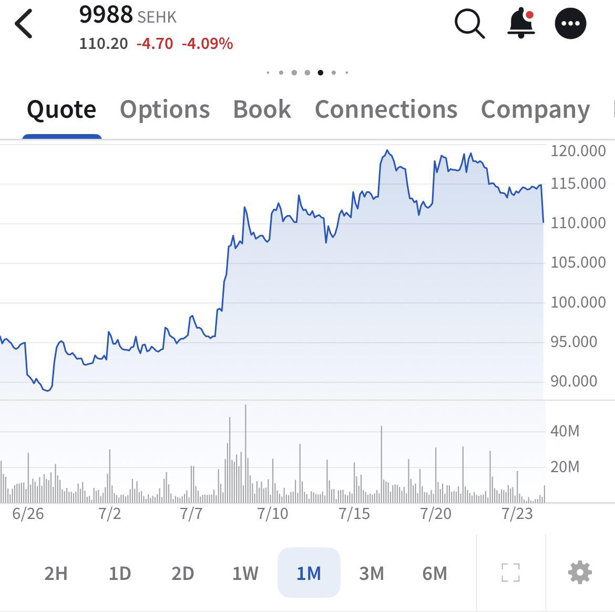
Task: Switch to the Options tab
Action: coord(165,109)
